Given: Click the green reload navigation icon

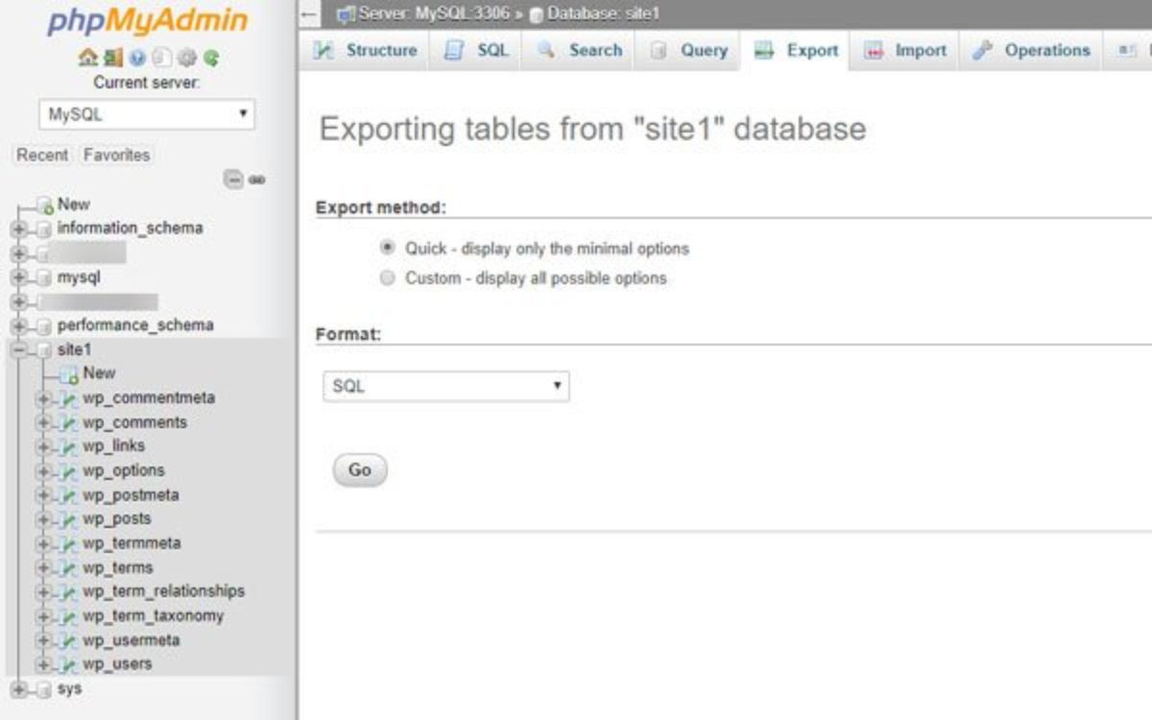Looking at the screenshot, I should (210, 58).
